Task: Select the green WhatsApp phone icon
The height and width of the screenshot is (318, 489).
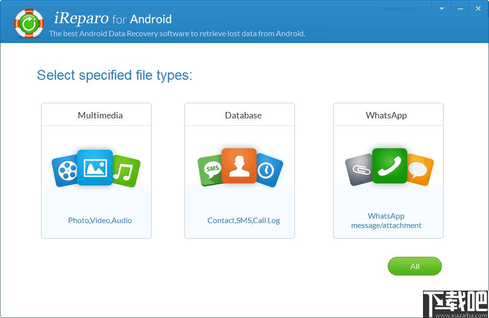Action: (x=390, y=166)
